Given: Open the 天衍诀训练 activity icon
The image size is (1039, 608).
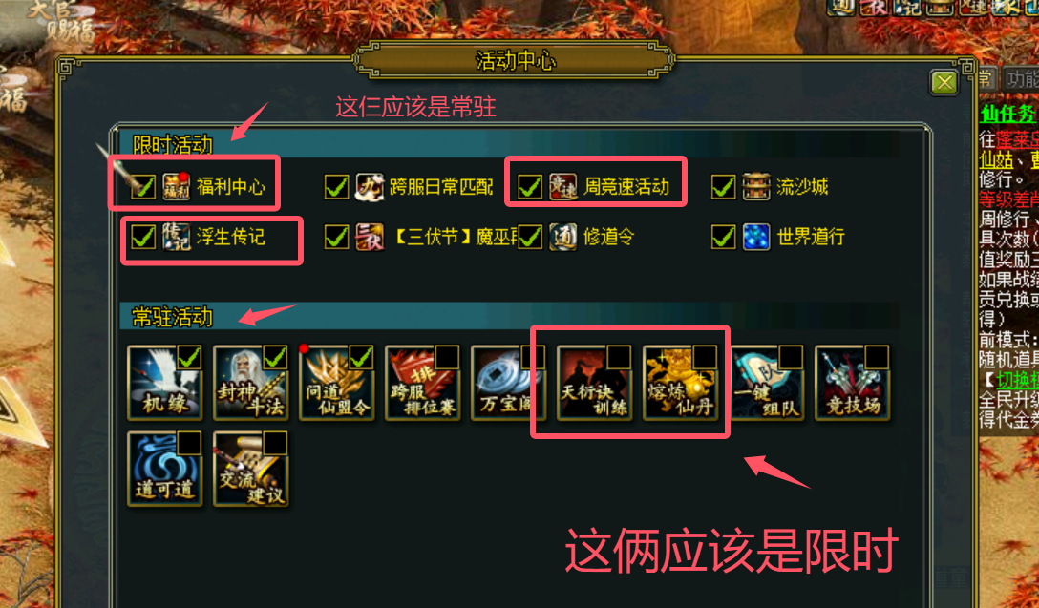Looking at the screenshot, I should [594, 383].
